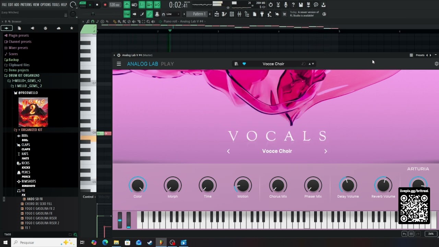Image resolution: width=439 pixels, height=247 pixels.
Task: Open the shopping cart content library
Action: (x=284, y=14)
